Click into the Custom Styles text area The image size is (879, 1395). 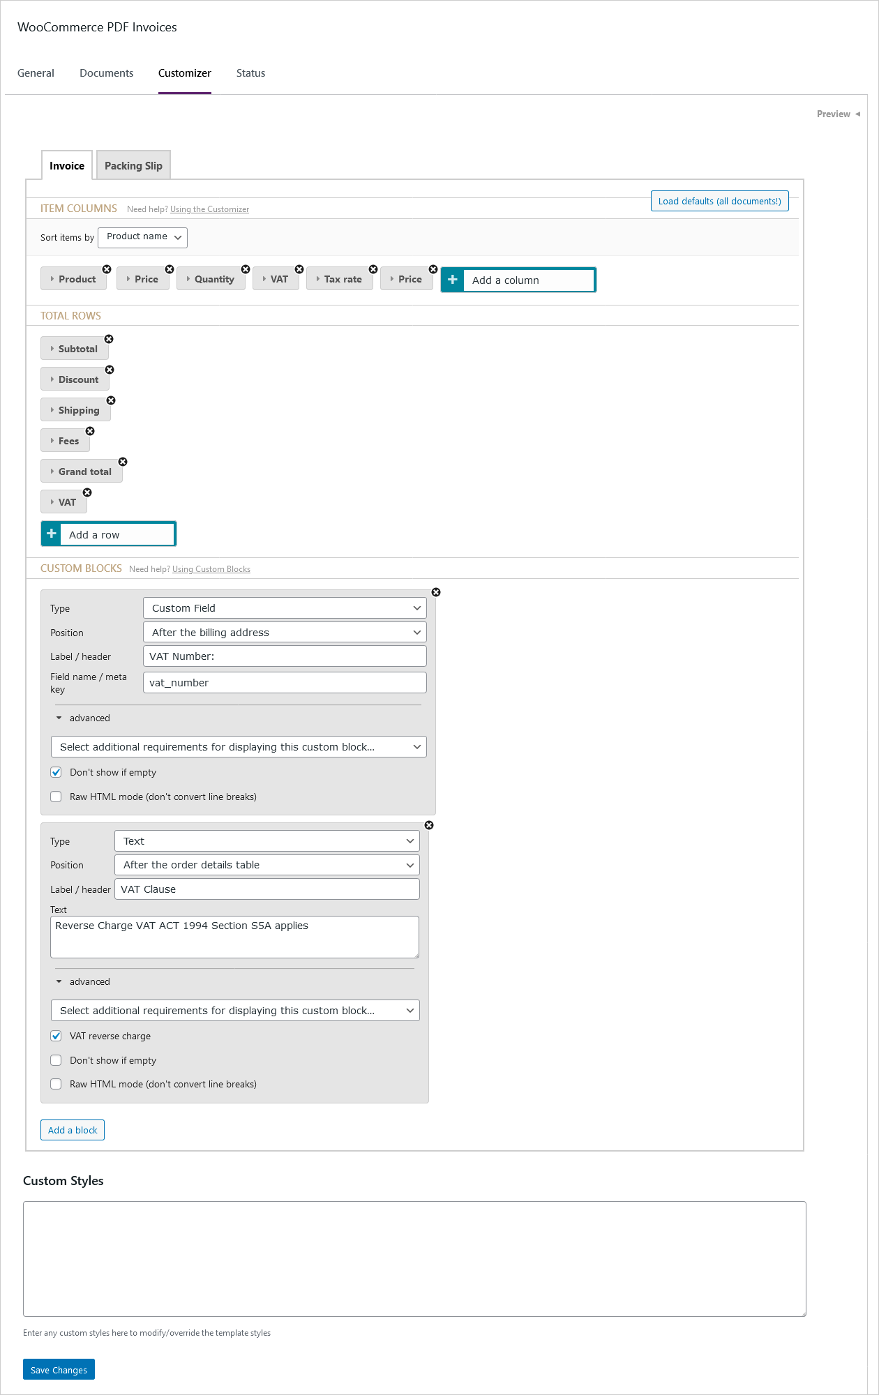[414, 1258]
